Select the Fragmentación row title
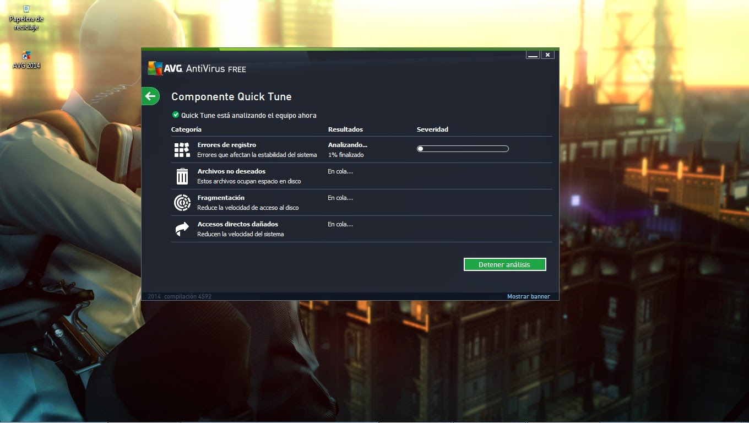Viewport: 749px width, 423px height. pos(221,198)
